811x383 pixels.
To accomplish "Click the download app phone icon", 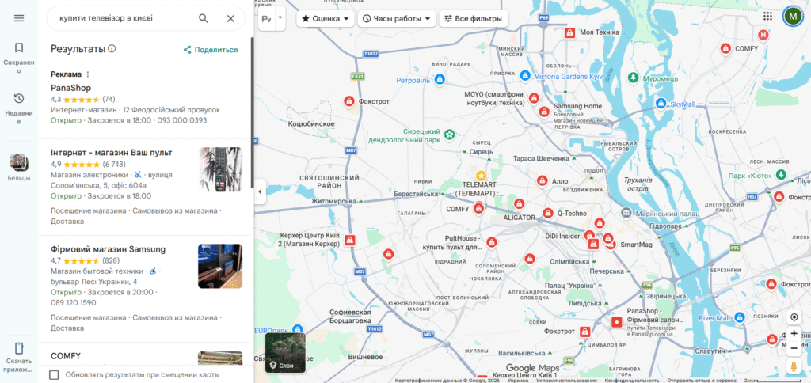I will [19, 348].
